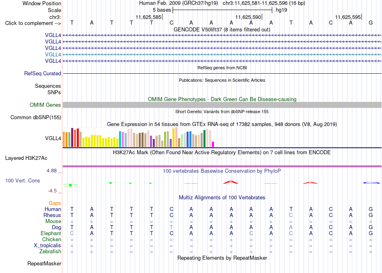Click the Sequences label in the left column
The image size is (382, 273).
(48, 86)
